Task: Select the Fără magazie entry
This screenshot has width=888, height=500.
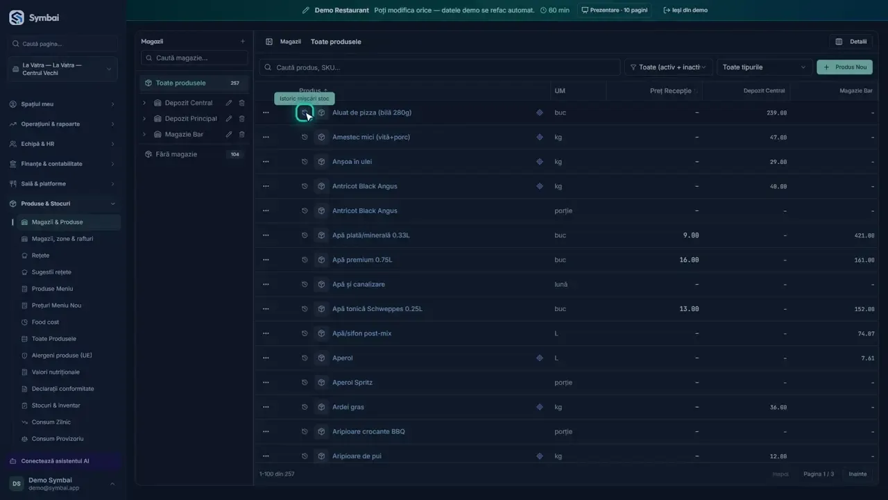Action: [195, 154]
